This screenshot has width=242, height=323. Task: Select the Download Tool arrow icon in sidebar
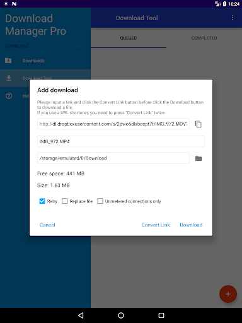(x=9, y=78)
